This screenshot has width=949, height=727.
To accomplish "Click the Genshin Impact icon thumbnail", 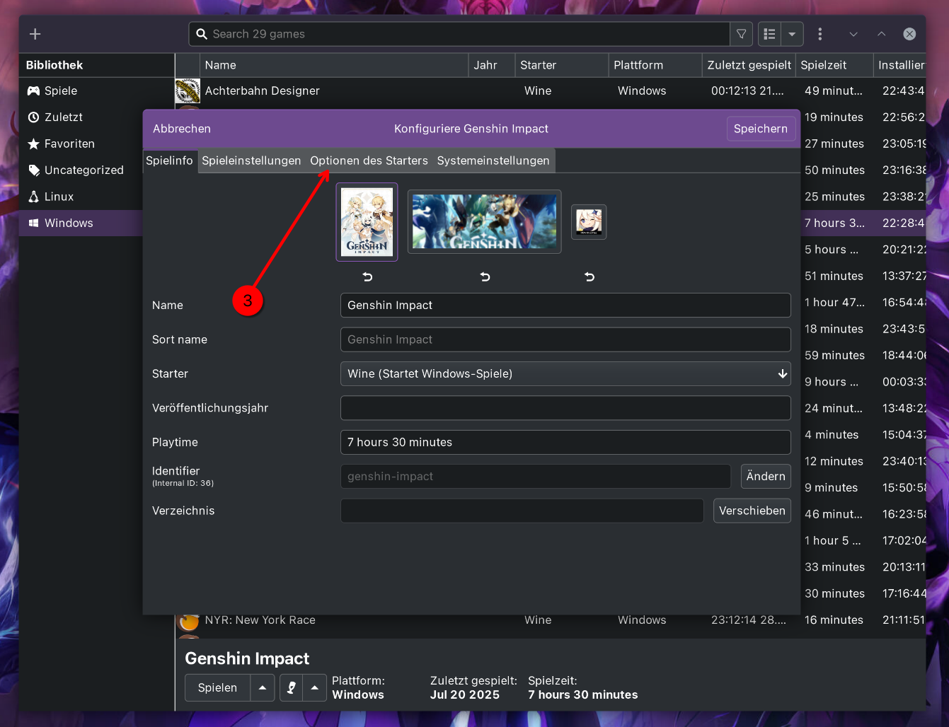I will tap(589, 222).
